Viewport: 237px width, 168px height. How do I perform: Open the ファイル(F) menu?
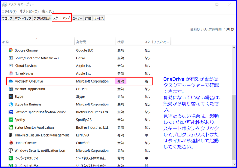(9, 12)
